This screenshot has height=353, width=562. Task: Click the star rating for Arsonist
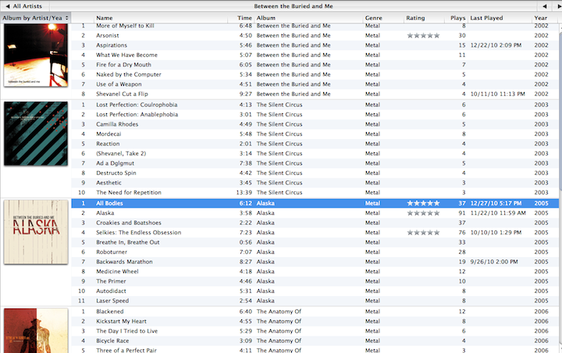click(x=423, y=35)
